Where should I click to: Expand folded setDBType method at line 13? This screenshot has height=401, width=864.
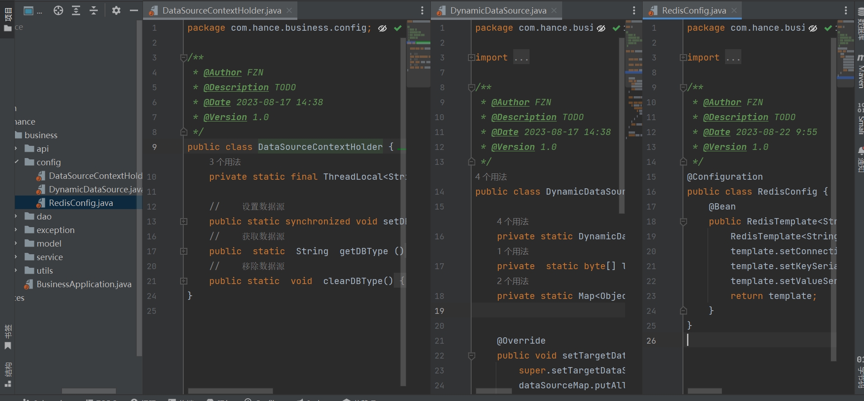(184, 221)
